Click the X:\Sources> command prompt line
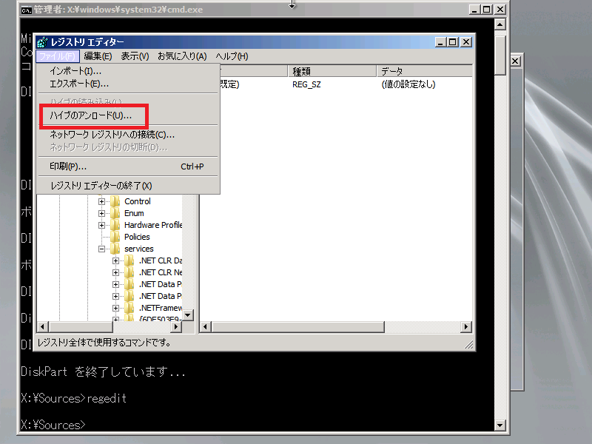Image resolution: width=592 pixels, height=444 pixels. click(53, 425)
